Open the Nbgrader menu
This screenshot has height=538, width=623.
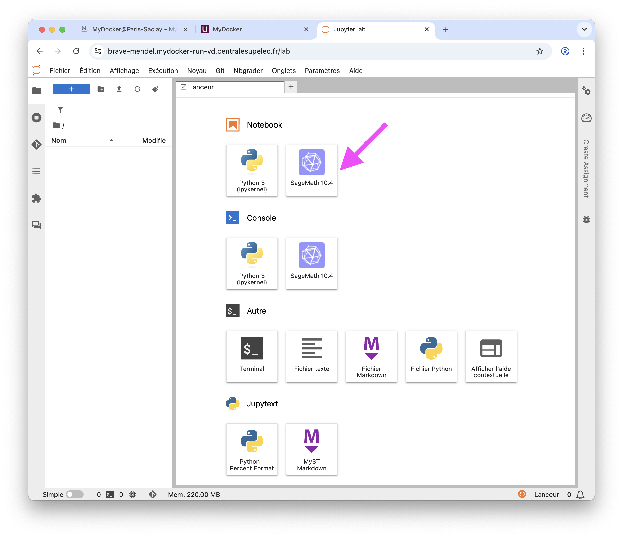click(x=248, y=71)
